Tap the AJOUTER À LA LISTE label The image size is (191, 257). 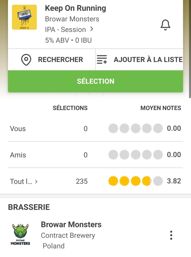pos(148,60)
